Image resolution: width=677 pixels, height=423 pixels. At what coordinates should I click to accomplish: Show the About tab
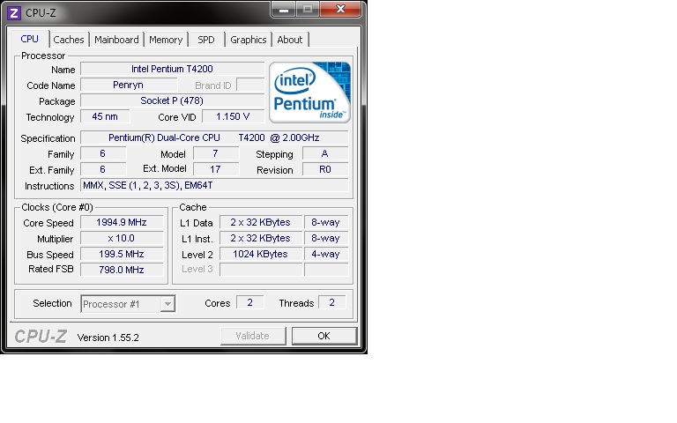point(290,40)
